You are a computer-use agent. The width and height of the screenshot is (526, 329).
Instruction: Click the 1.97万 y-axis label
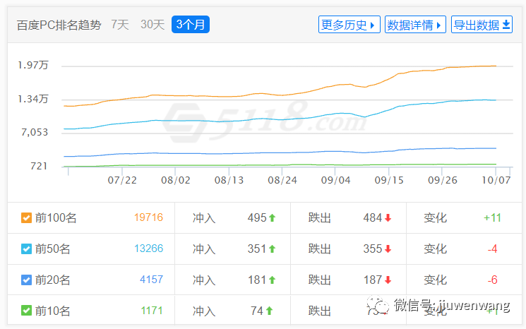[33, 65]
